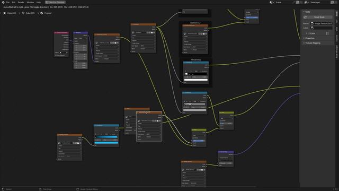Viewport: 339px width, 191px height.
Task: Open the Edit menu
Action: coord(14,2)
